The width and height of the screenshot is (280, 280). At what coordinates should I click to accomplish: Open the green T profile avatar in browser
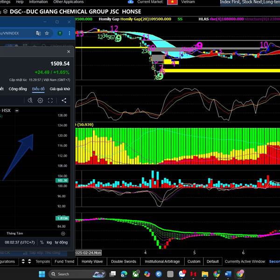(x=60, y=33)
